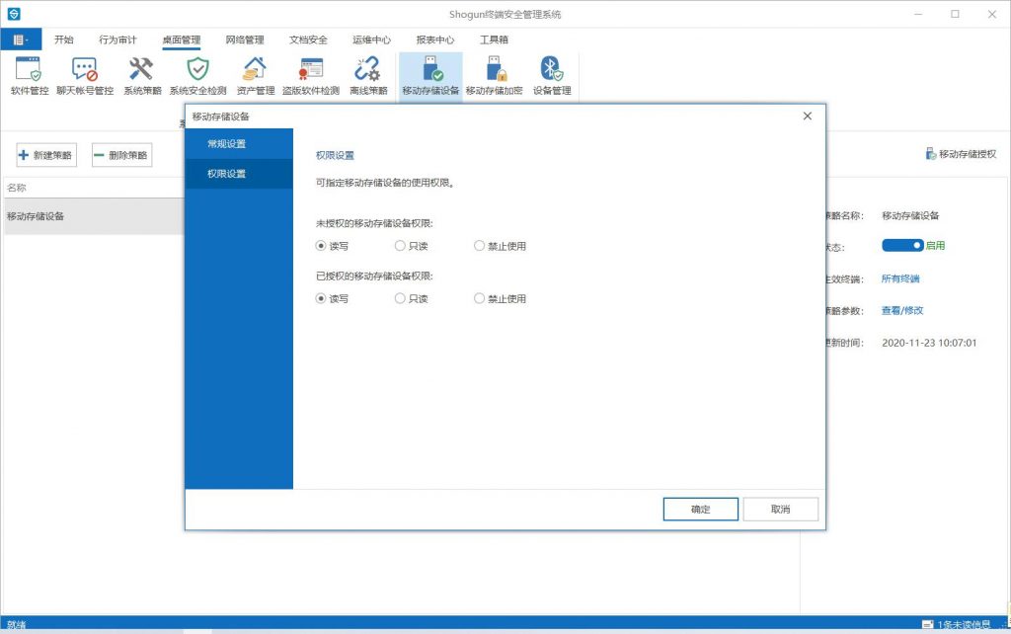Screen dimensions: 1011x634
Task: Open the 资产管理 asset management icon
Action: pos(255,70)
